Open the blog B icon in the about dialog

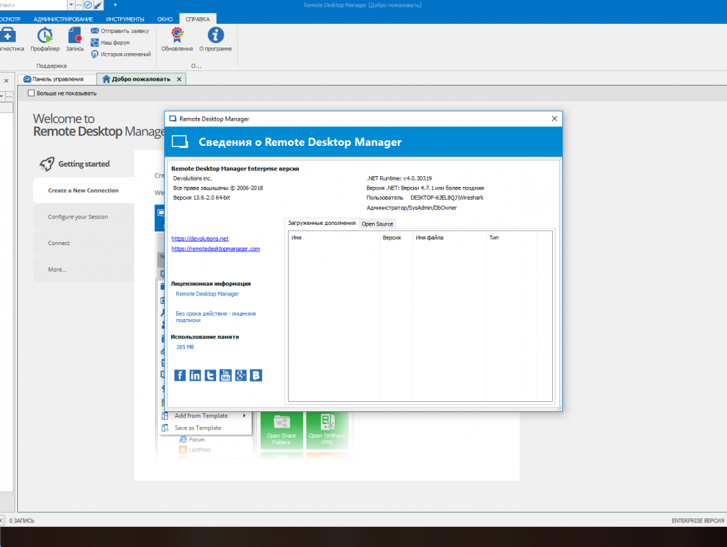(256, 375)
